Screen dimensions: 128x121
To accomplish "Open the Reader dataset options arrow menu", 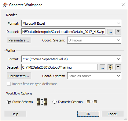I will [x=118, y=31].
